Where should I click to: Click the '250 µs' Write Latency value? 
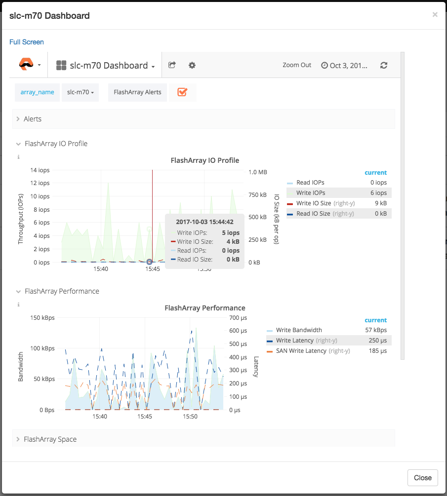point(378,341)
